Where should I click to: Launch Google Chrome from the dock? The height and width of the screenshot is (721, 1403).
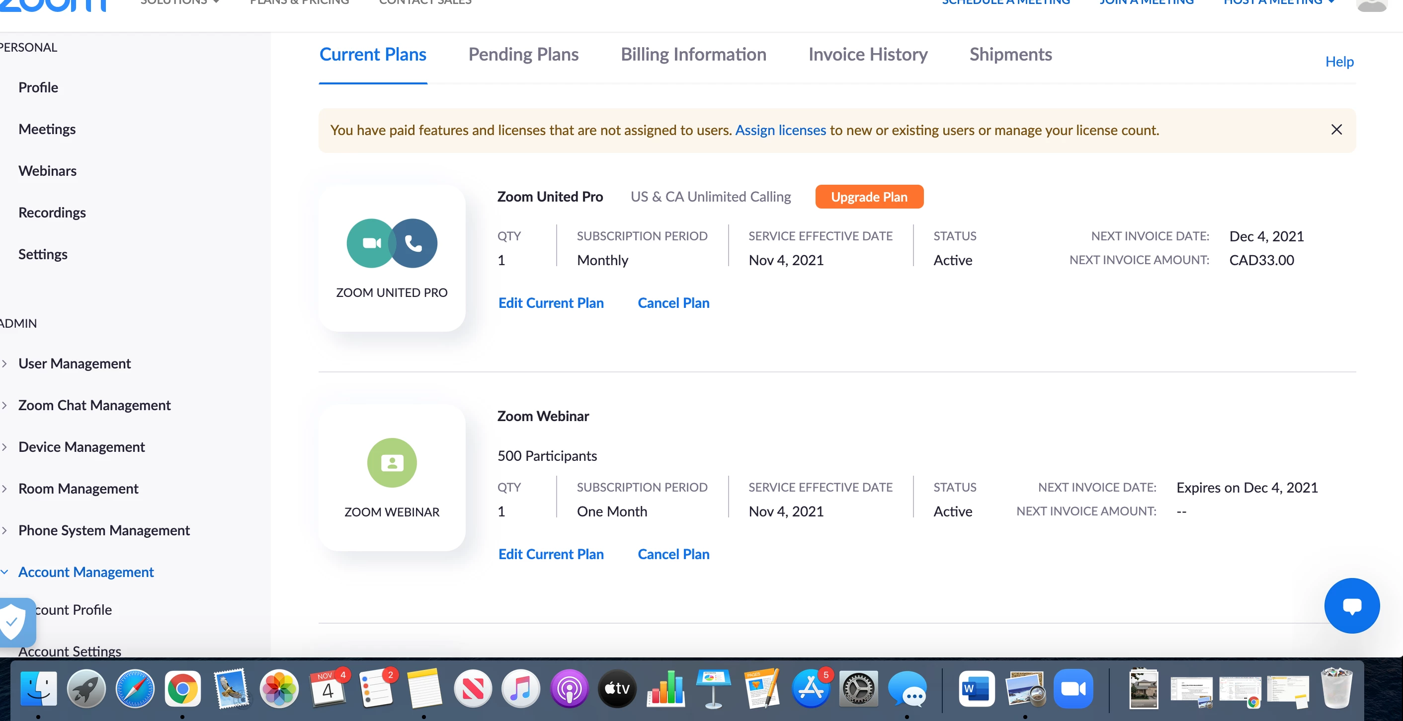coord(182,689)
